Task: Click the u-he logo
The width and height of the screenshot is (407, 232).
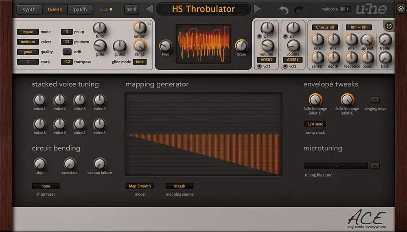Action: pyautogui.click(x=372, y=10)
